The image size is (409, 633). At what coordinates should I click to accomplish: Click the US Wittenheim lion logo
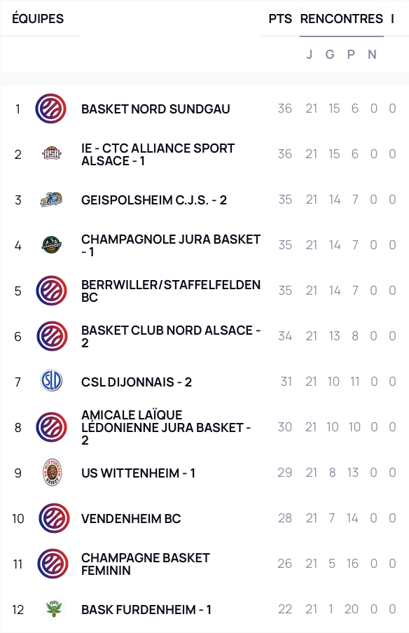click(52, 472)
